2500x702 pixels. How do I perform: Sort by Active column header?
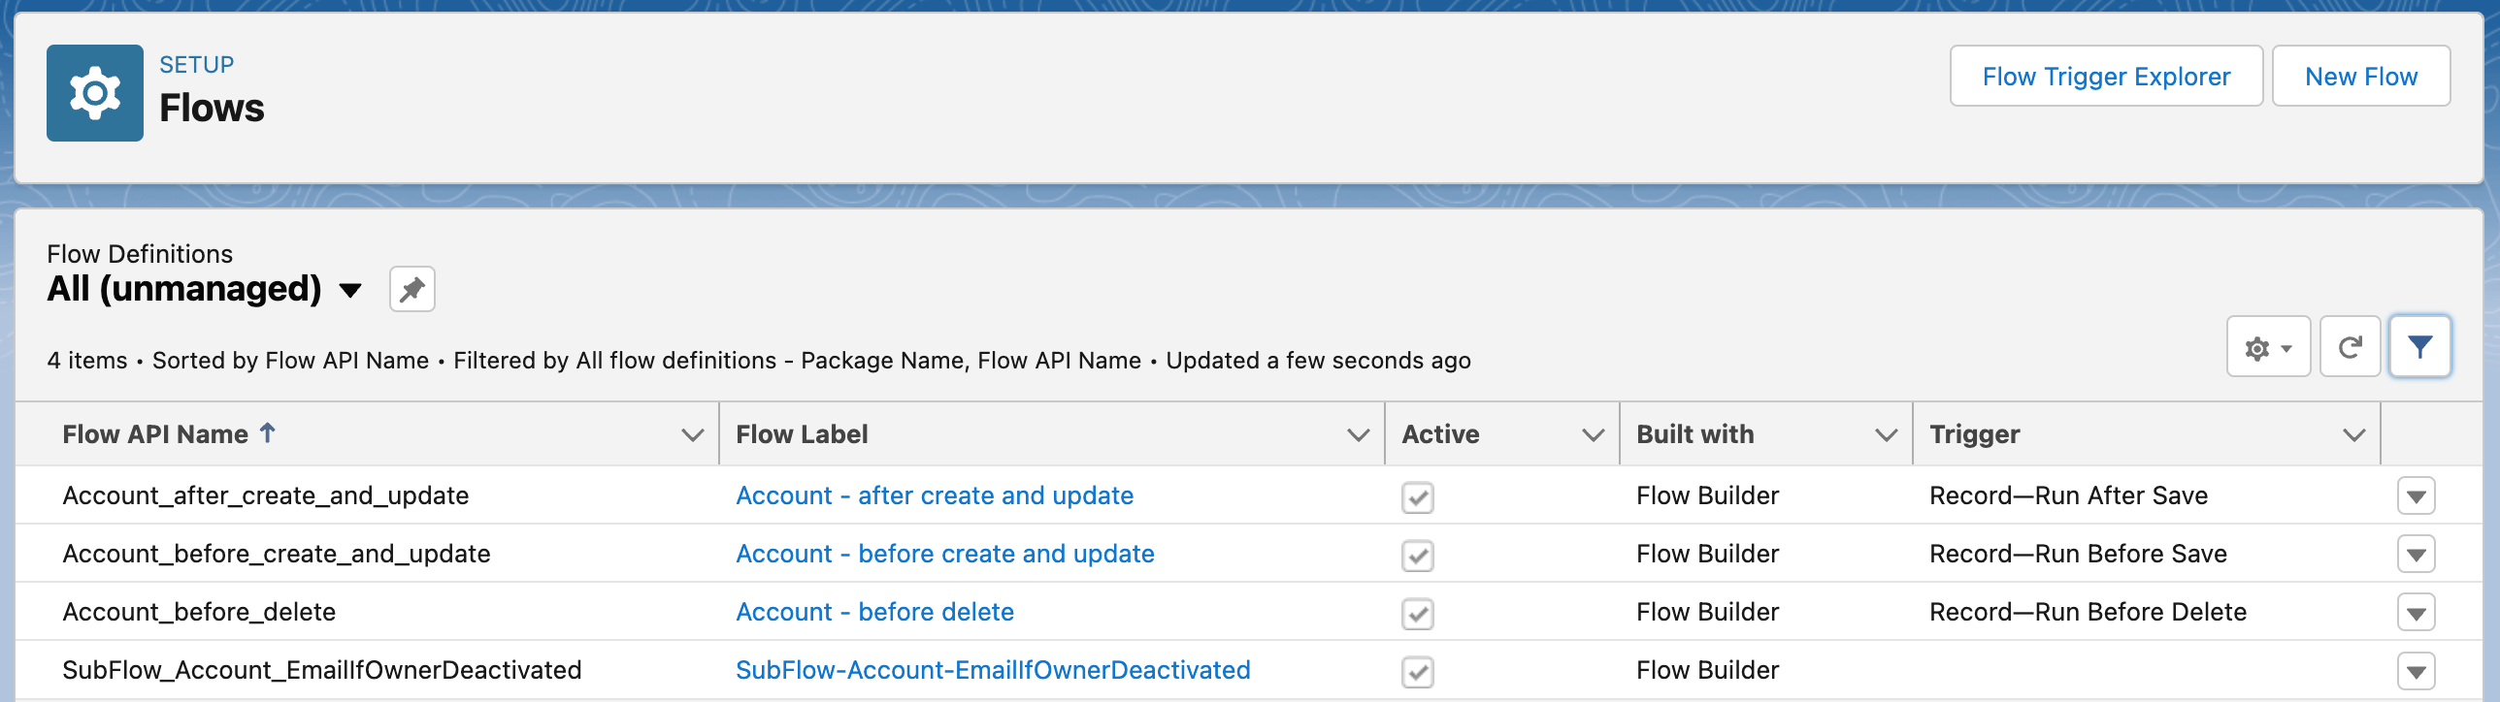[x=1440, y=434]
